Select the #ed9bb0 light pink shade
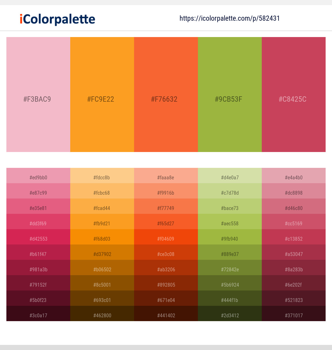332x350 pixels. pyautogui.click(x=38, y=176)
